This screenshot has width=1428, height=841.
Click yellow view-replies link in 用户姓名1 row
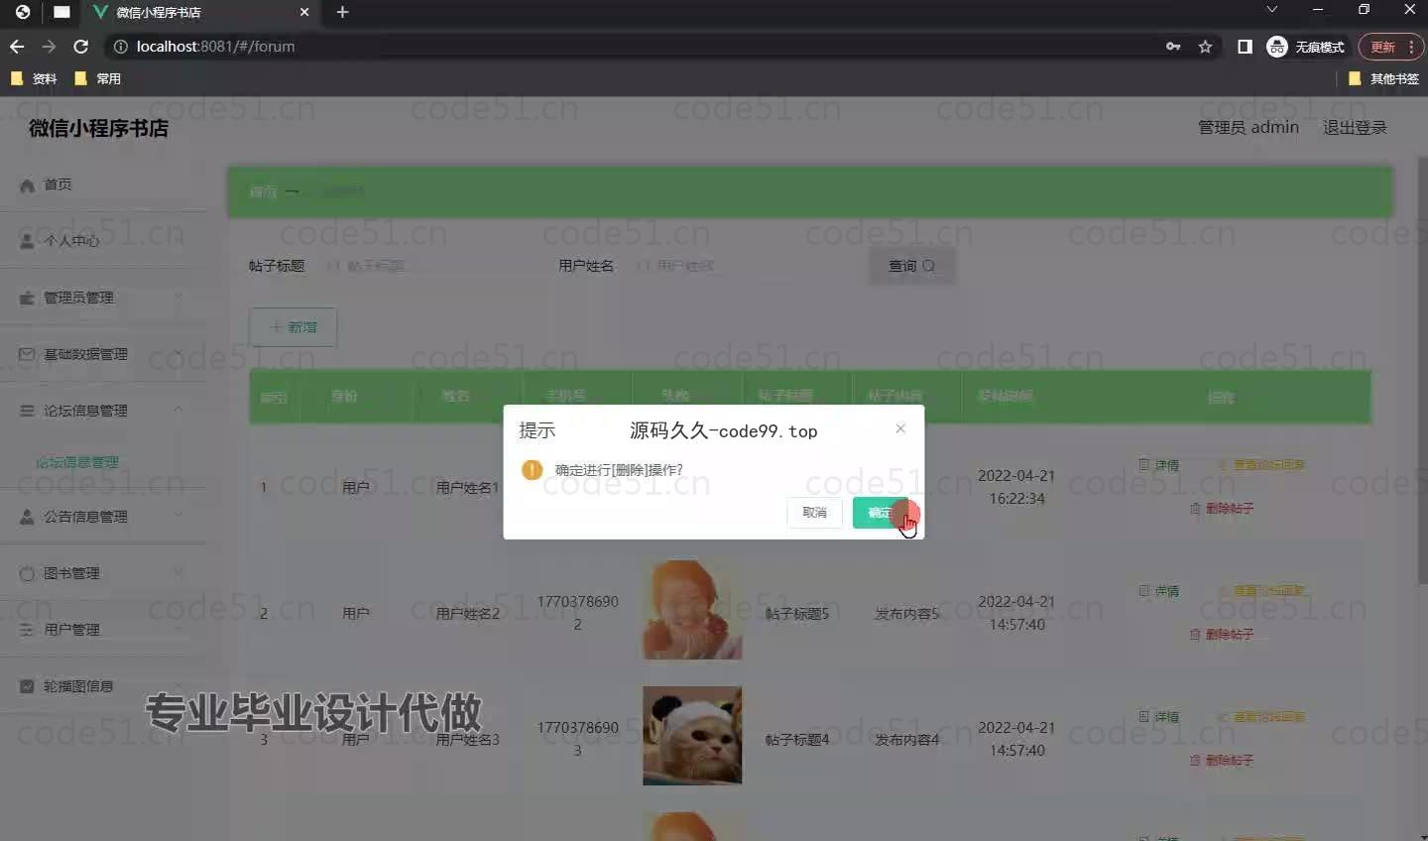pos(1261,465)
